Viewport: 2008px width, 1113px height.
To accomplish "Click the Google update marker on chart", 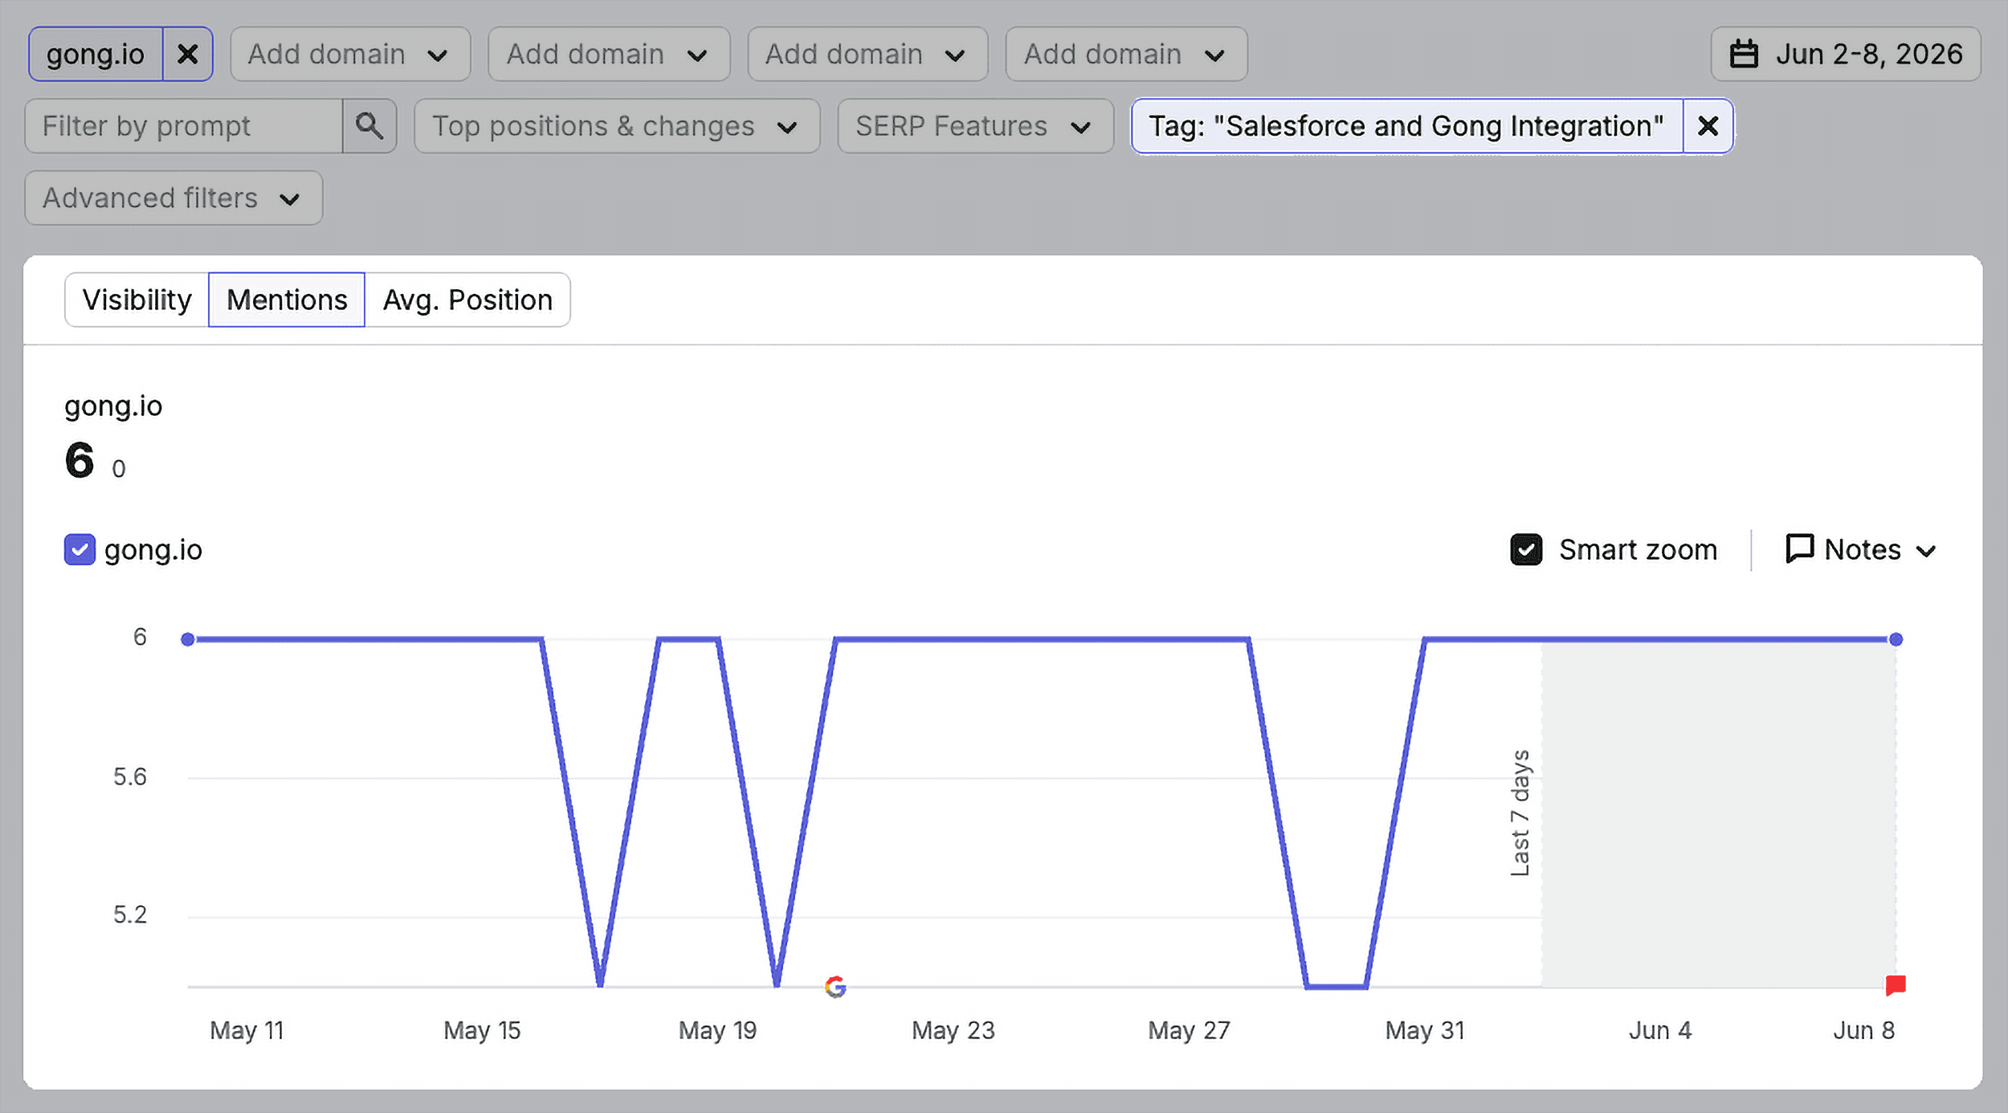I will tap(835, 987).
